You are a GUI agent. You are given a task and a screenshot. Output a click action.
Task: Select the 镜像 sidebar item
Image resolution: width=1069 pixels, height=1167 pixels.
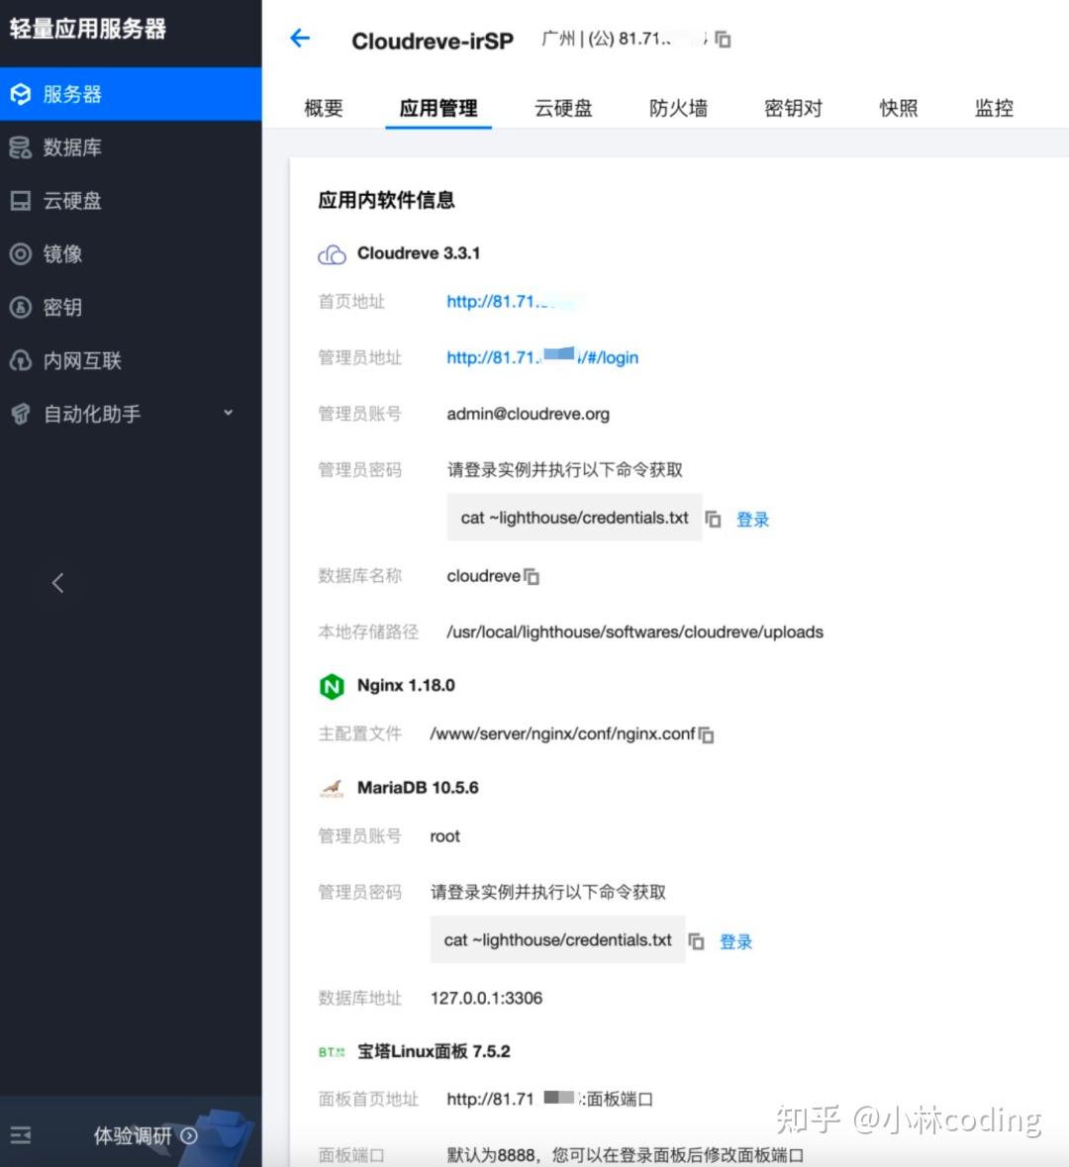[59, 254]
